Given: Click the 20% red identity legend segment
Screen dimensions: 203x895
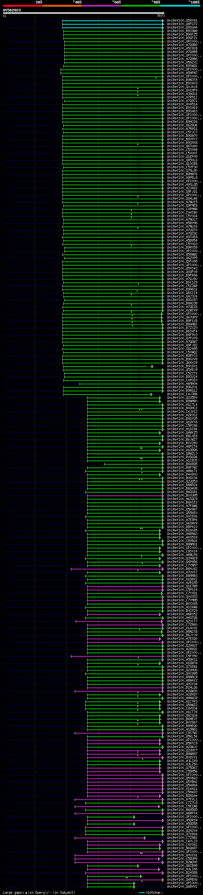Looking at the screenshot, I should [x=23, y=6].
